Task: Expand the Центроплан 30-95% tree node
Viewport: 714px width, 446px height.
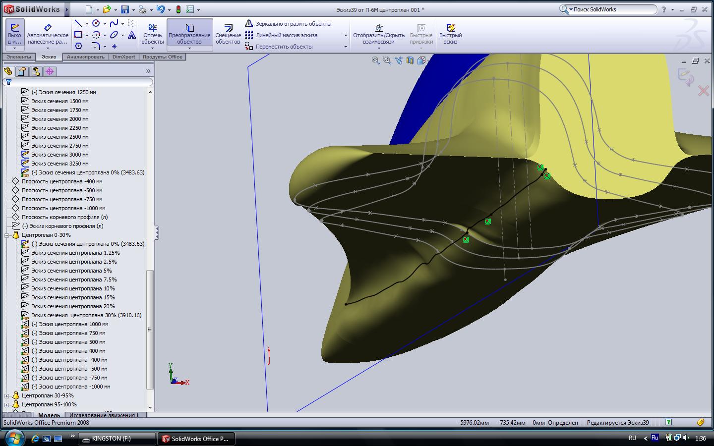Action: point(7,396)
